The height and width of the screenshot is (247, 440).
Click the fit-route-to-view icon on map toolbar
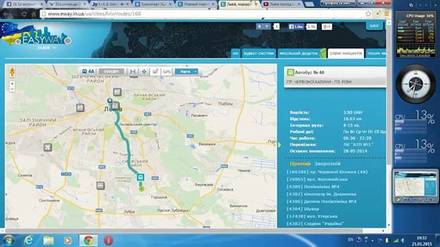(133, 72)
